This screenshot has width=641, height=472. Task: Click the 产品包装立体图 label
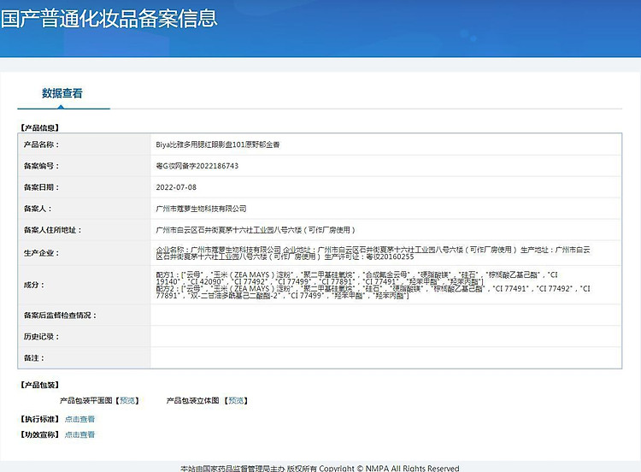192,400
